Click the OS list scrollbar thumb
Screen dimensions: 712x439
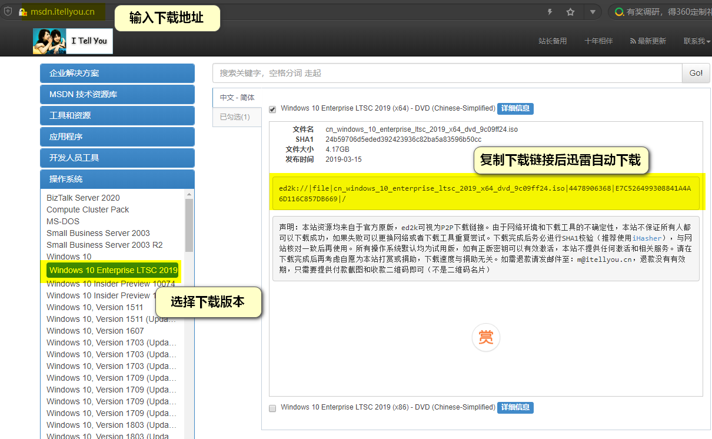[189, 225]
